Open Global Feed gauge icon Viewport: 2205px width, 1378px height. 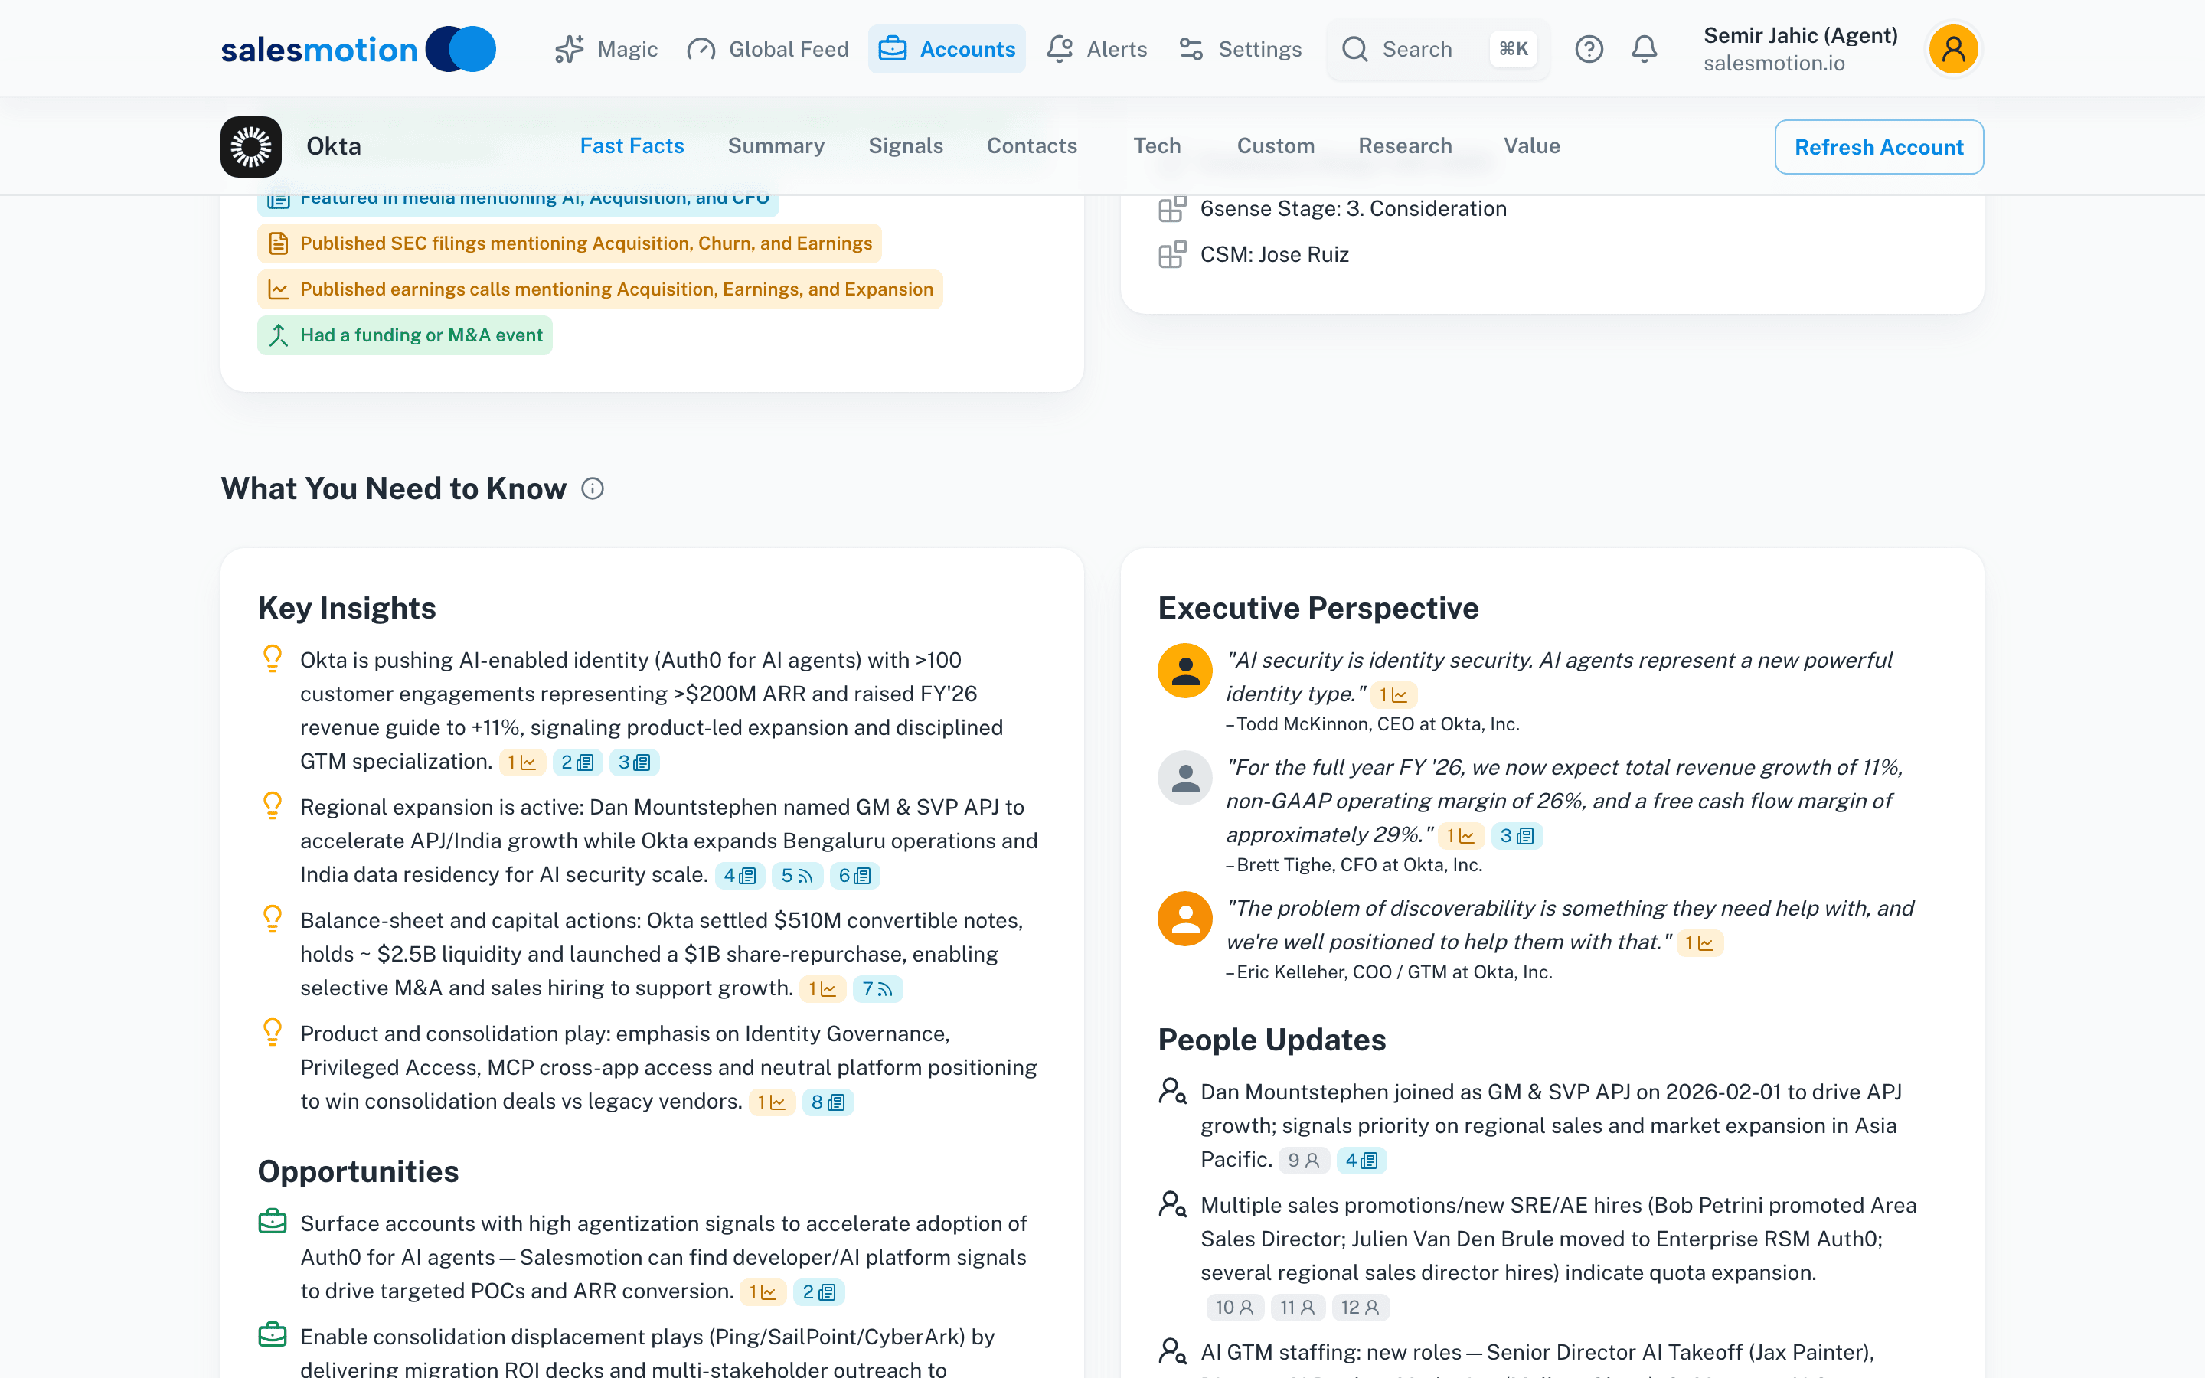tap(701, 49)
